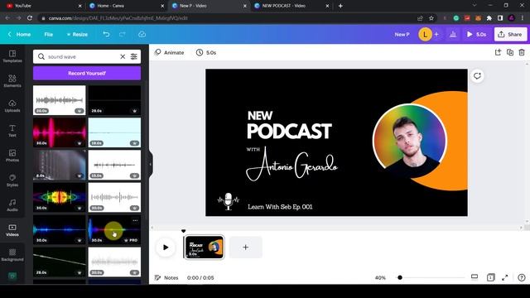530x298 pixels.
Task: Click the user avatar L
Action: [425, 35]
